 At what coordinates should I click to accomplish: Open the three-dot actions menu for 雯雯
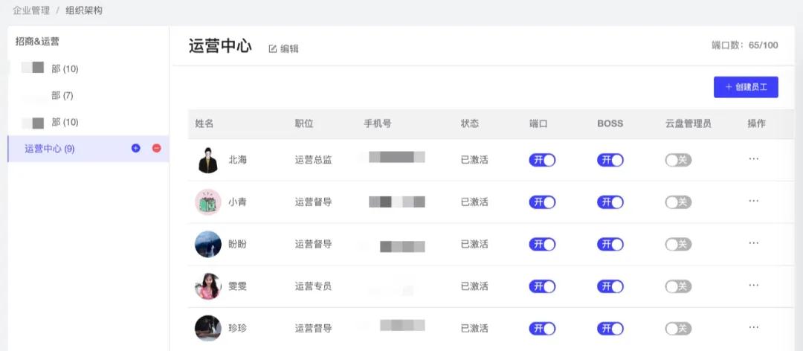pos(753,285)
